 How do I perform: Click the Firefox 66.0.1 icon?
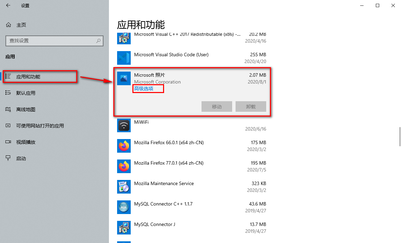tap(124, 146)
